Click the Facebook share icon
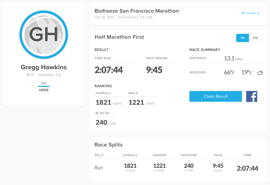 click(252, 96)
